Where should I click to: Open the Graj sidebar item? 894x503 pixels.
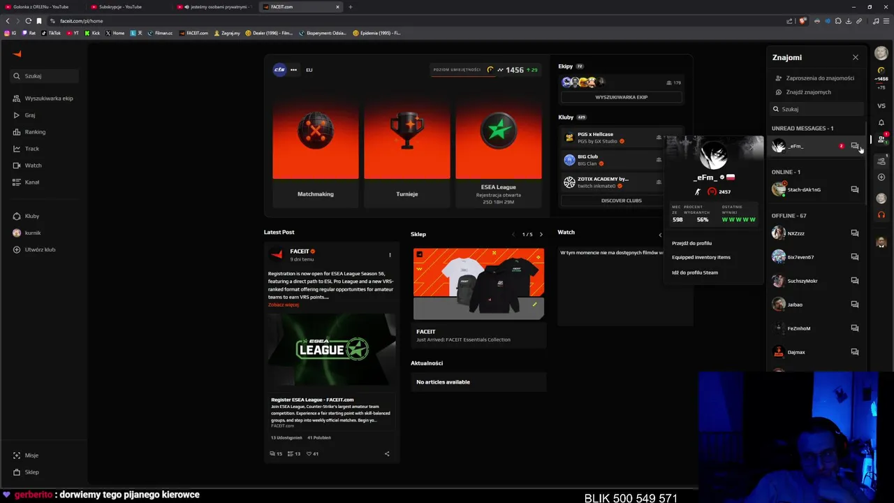coord(24,115)
